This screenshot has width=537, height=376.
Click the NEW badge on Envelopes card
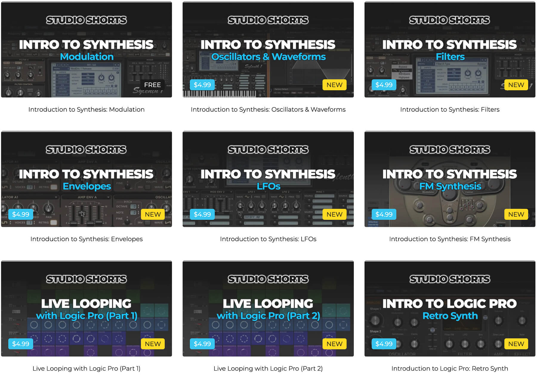coord(153,214)
